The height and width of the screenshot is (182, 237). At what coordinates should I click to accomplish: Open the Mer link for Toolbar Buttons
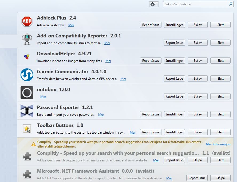click(x=133, y=133)
